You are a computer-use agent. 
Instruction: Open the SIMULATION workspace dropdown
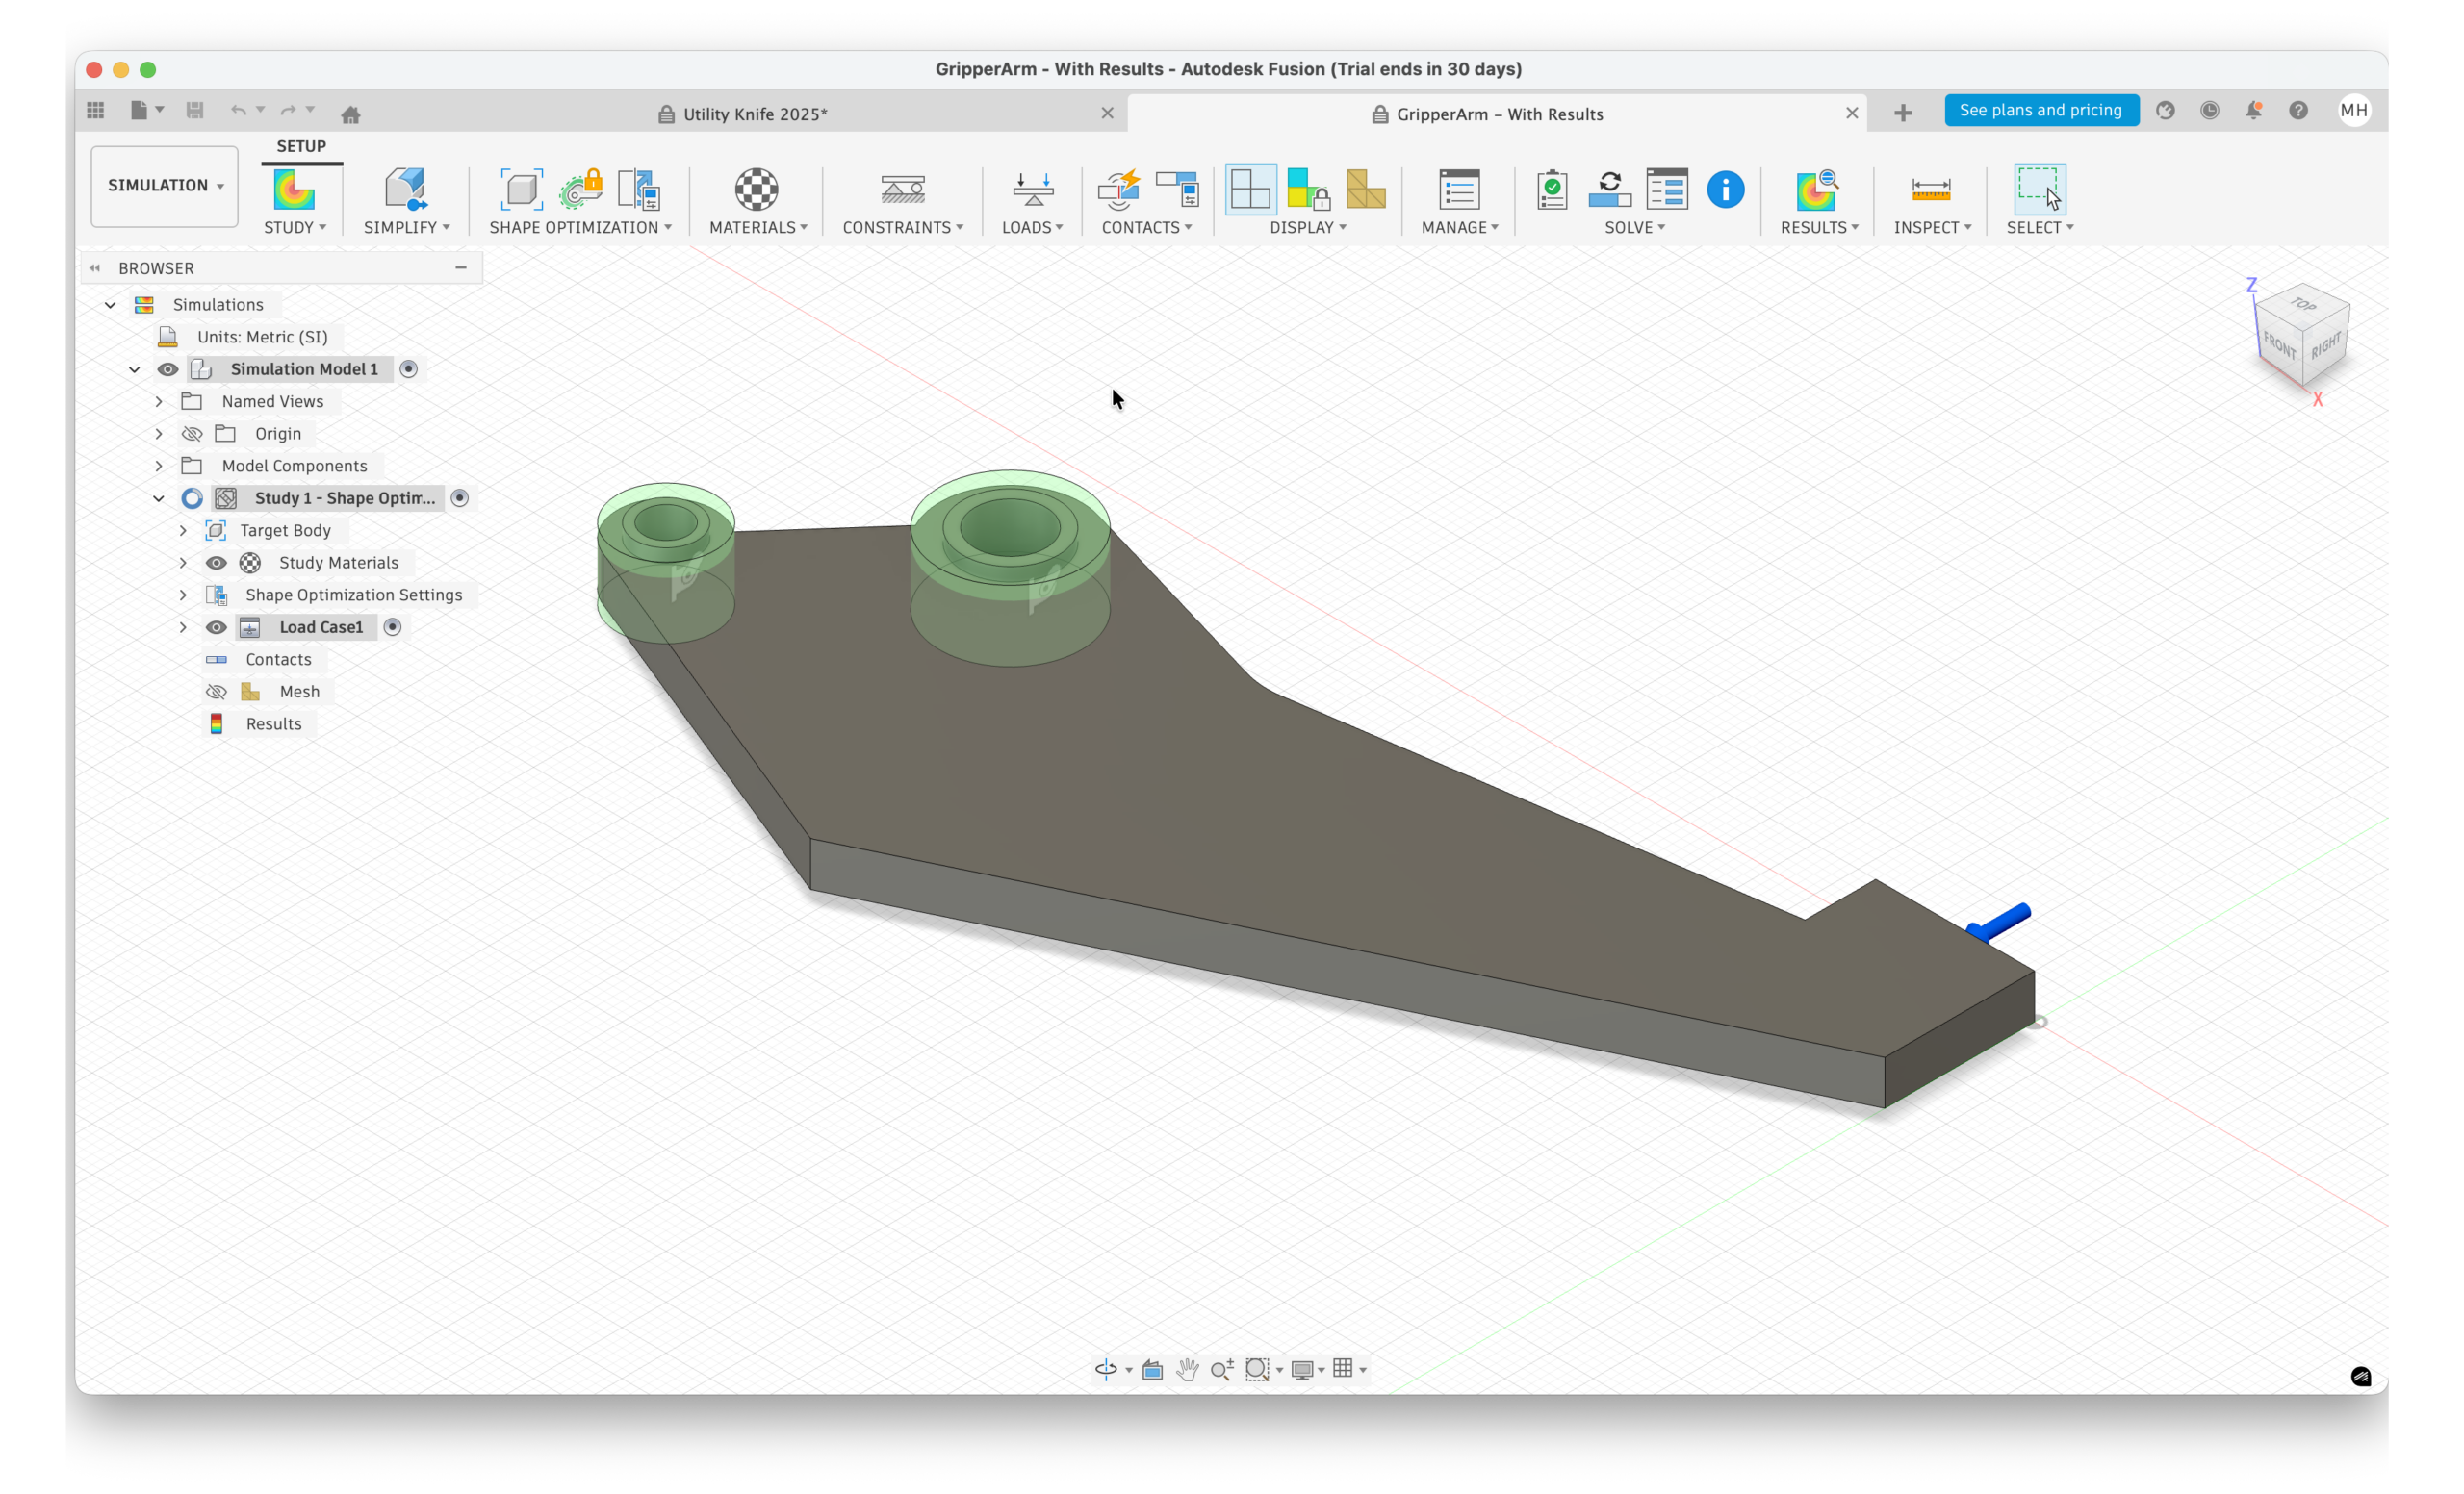point(165,186)
